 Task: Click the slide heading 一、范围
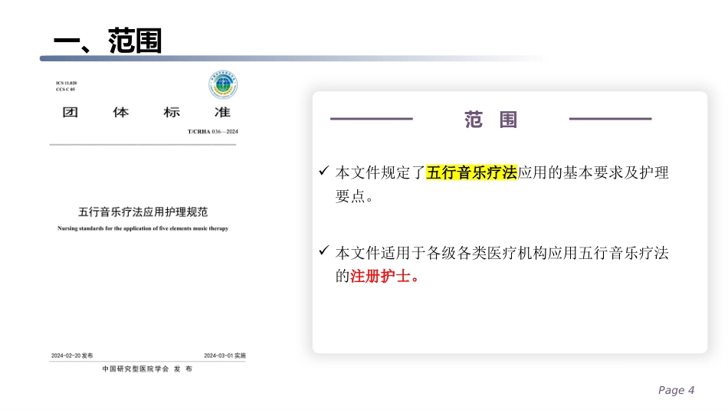point(108,41)
